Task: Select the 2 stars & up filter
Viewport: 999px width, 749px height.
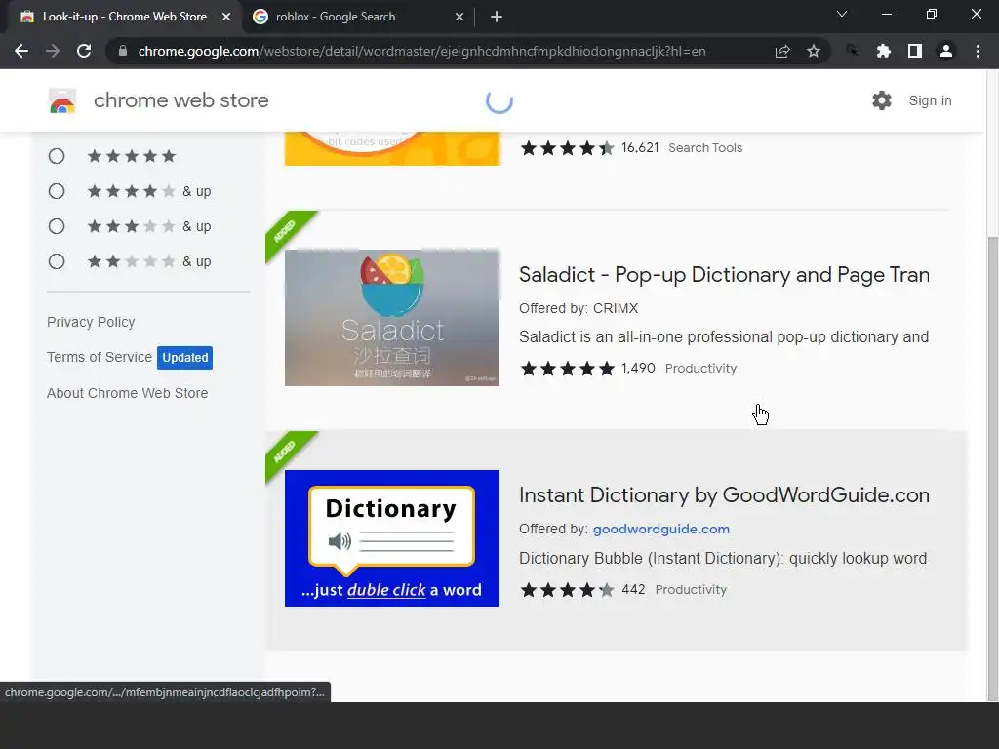Action: [57, 261]
